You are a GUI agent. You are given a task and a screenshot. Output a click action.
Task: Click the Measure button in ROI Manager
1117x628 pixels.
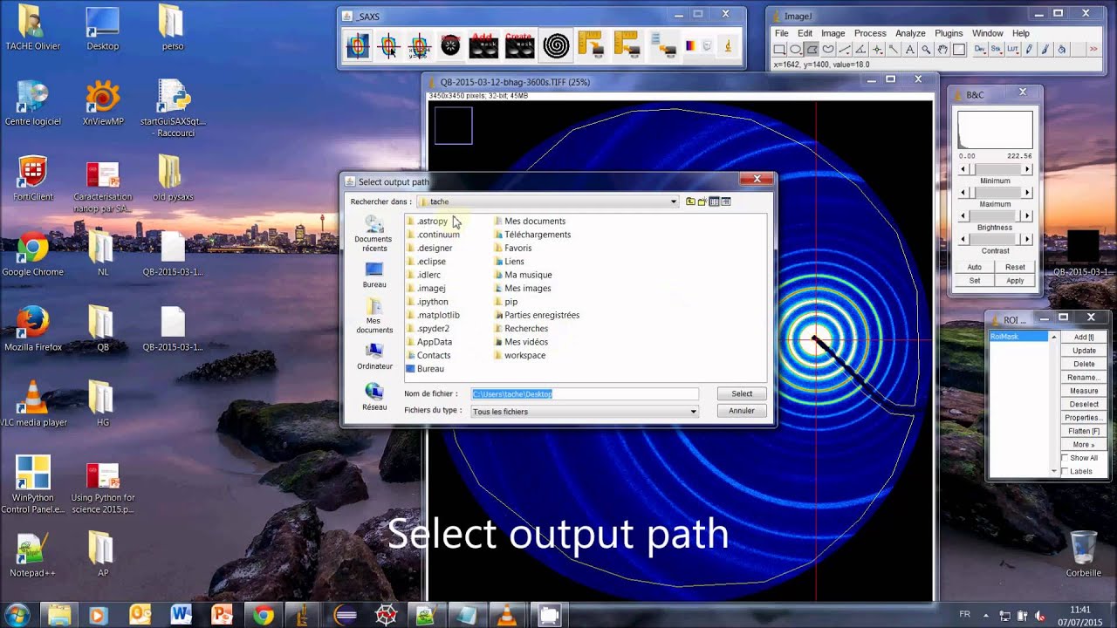coord(1084,391)
